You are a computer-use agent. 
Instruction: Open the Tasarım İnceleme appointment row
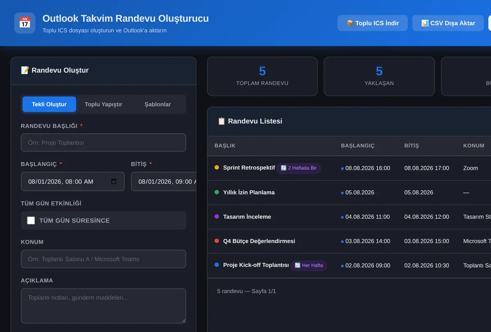pos(349,217)
